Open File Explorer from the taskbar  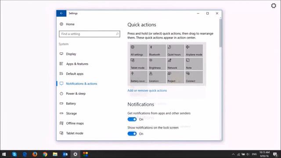(55, 154)
